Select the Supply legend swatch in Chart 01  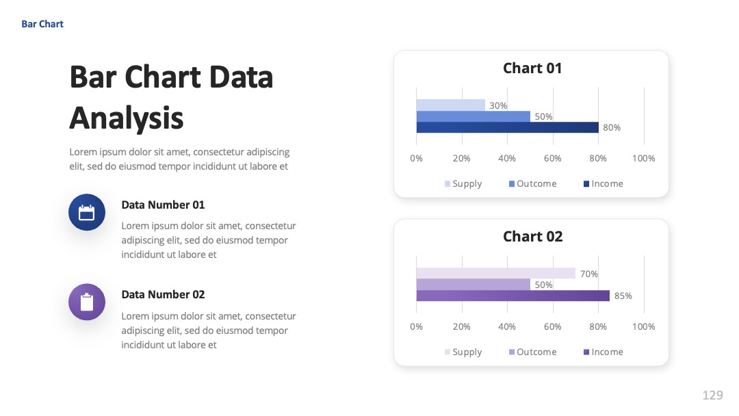pos(448,184)
